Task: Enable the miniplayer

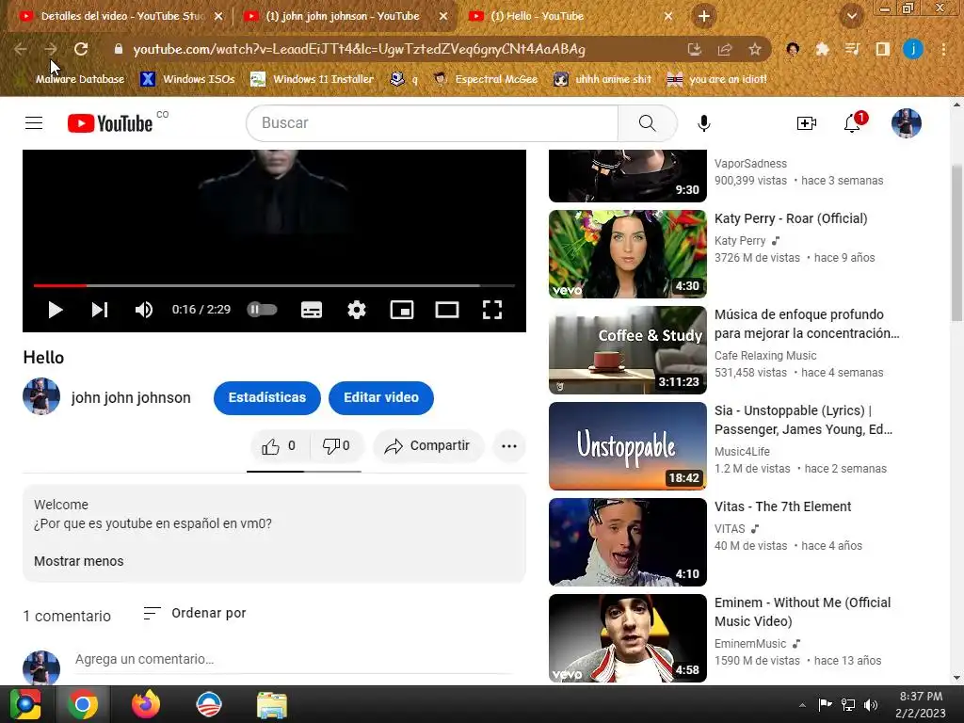Action: pos(402,310)
